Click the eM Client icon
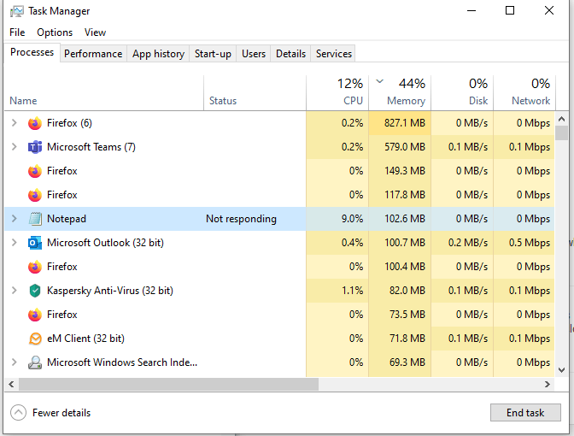The image size is (574, 436). click(35, 339)
